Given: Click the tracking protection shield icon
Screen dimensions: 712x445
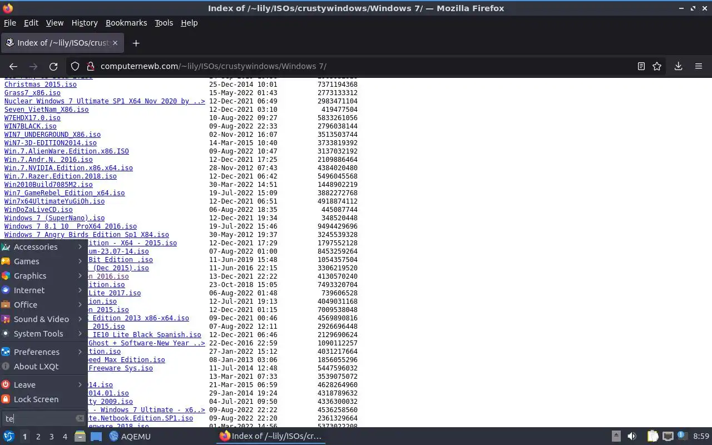Looking at the screenshot, I should (75, 66).
